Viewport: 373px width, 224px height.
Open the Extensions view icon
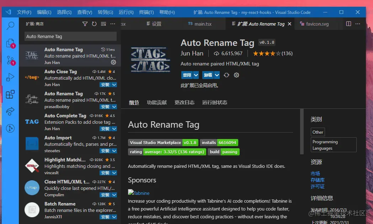pyautogui.click(x=10, y=94)
